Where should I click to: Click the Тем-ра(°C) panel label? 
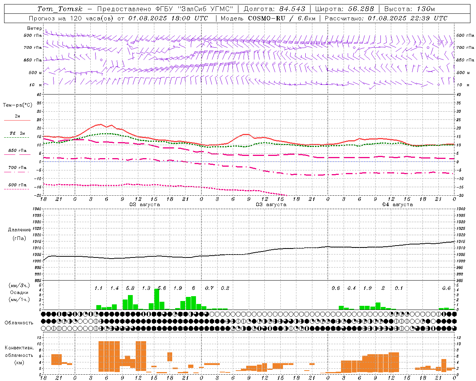17,105
